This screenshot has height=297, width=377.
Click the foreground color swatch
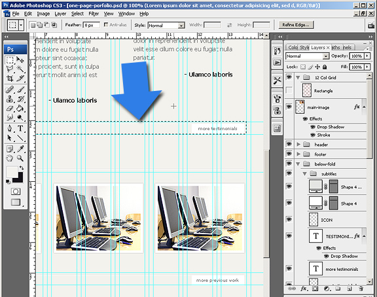pos(12,171)
